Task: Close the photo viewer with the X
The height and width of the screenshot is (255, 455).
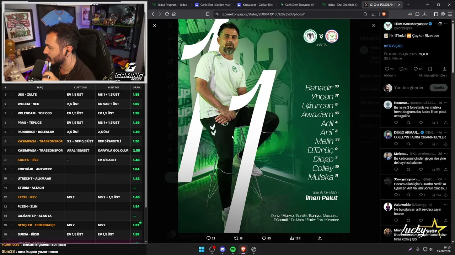Action: [x=154, y=25]
